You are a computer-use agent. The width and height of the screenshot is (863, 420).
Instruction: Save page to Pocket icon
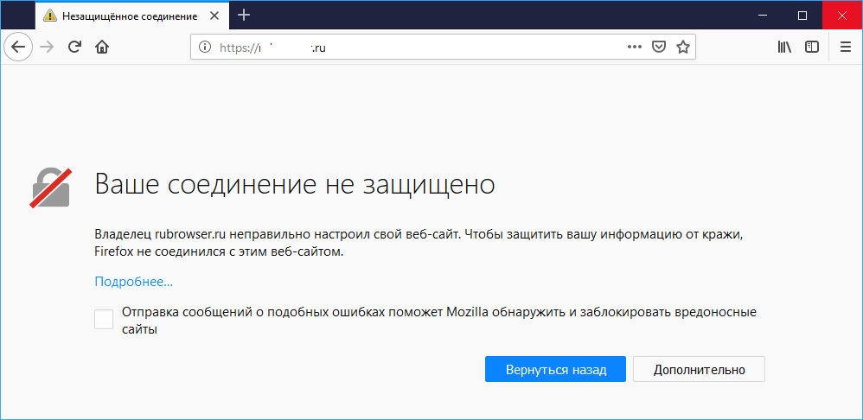coord(658,48)
